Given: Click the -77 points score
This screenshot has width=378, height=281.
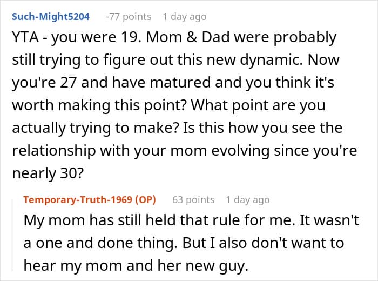Looking at the screenshot, I should coord(129,17).
